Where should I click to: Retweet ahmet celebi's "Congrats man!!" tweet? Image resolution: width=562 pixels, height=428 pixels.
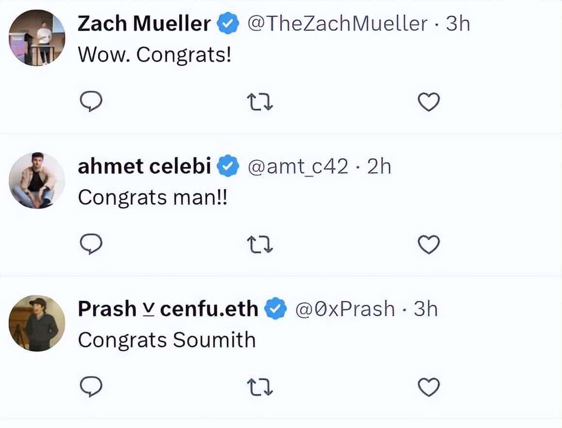(260, 245)
